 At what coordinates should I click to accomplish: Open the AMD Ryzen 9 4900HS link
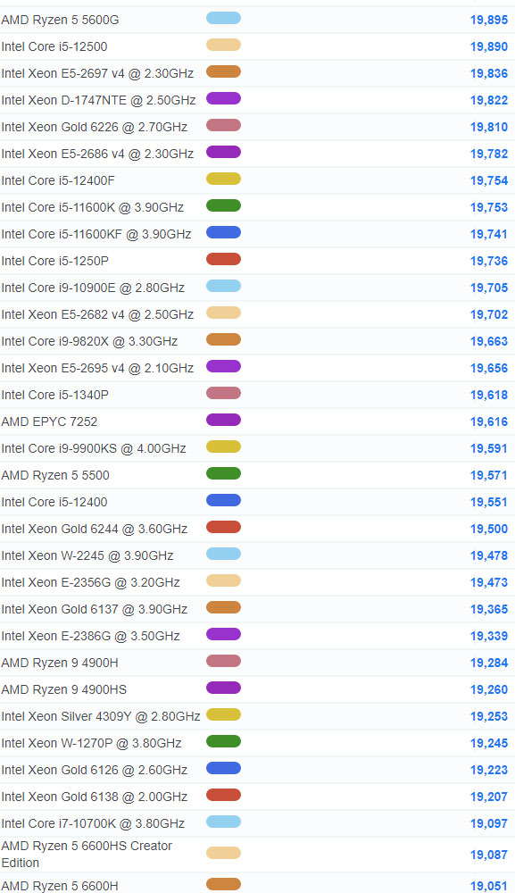pos(63,689)
